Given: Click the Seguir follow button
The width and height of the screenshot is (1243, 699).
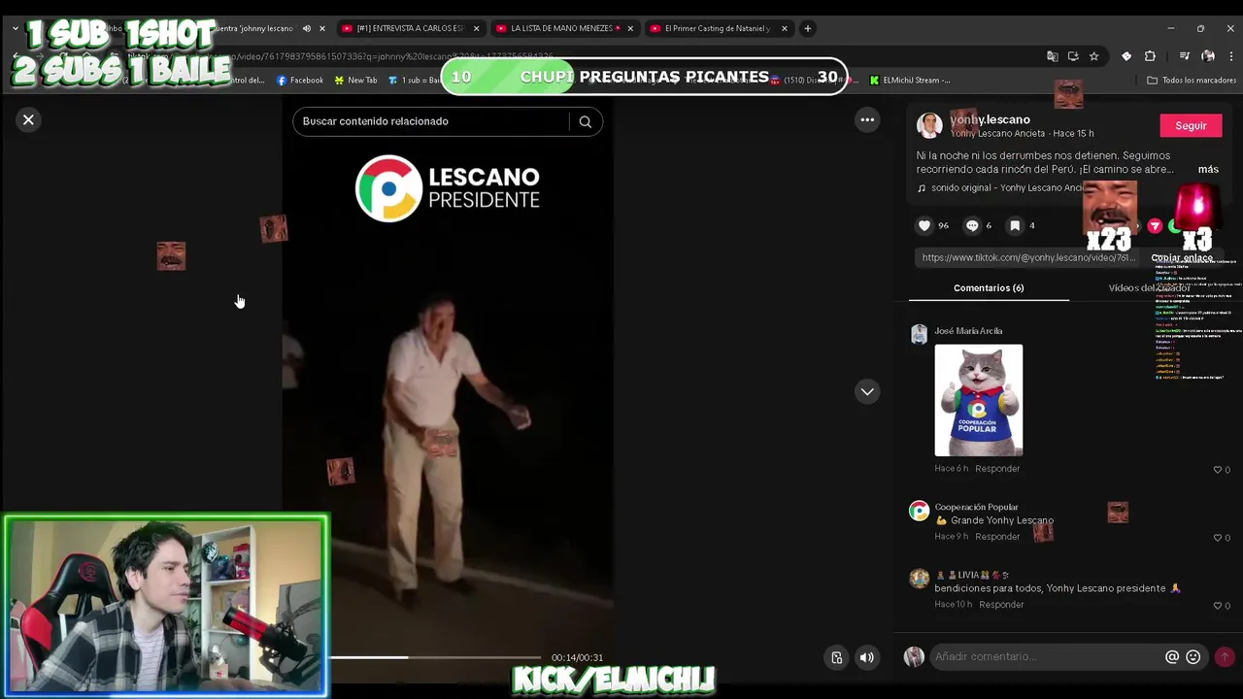Looking at the screenshot, I should [x=1191, y=125].
